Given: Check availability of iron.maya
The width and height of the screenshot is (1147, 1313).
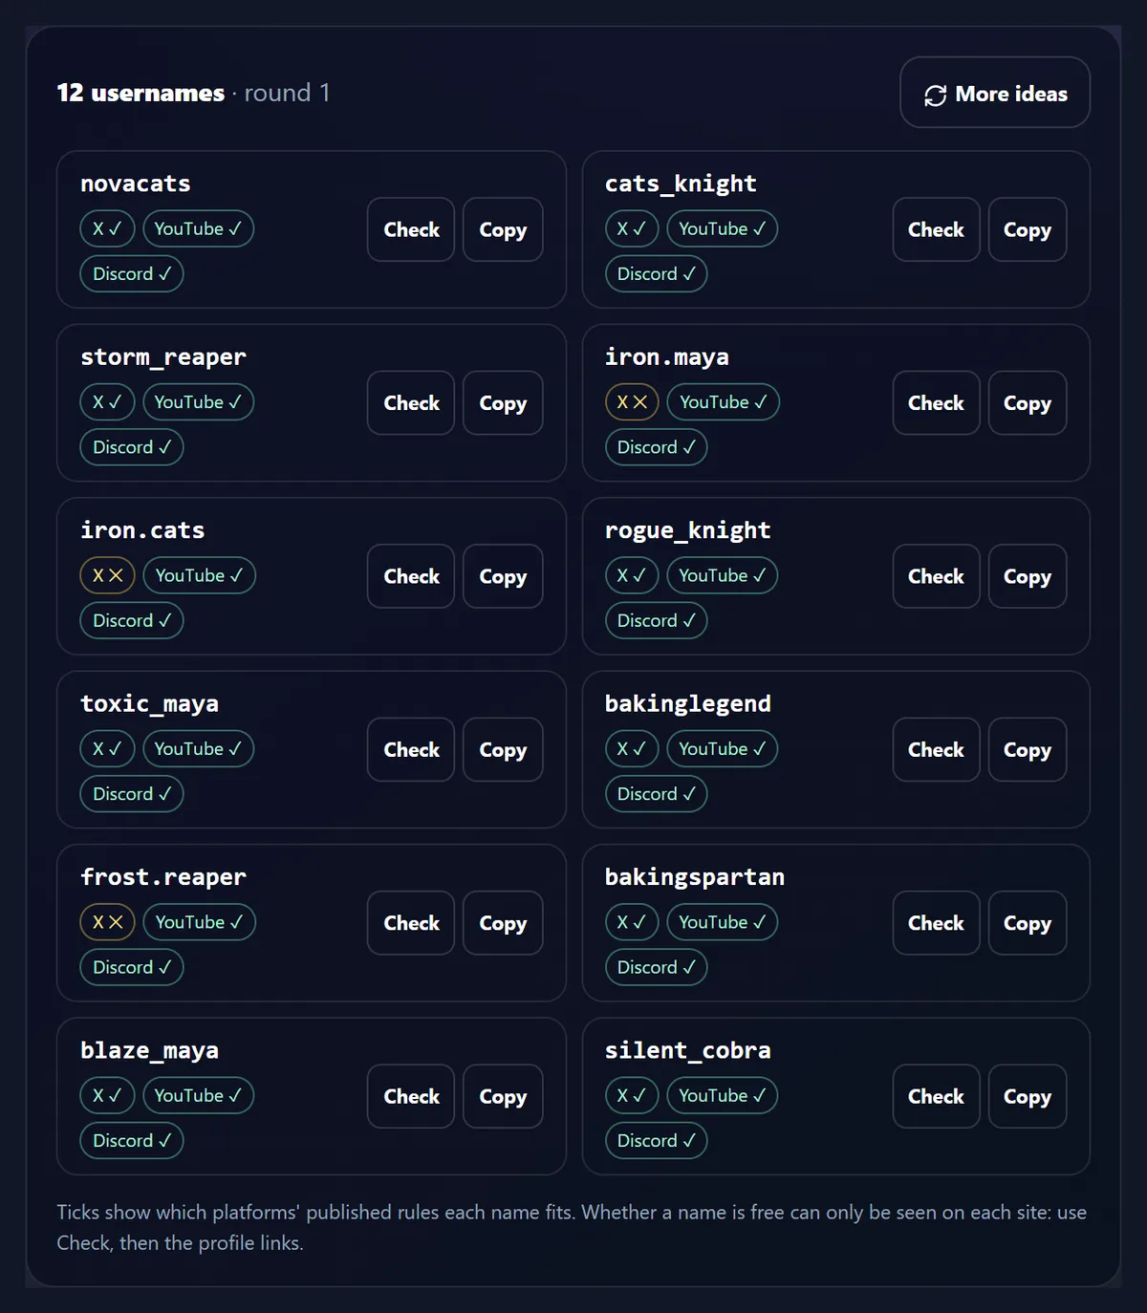Looking at the screenshot, I should pyautogui.click(x=936, y=403).
